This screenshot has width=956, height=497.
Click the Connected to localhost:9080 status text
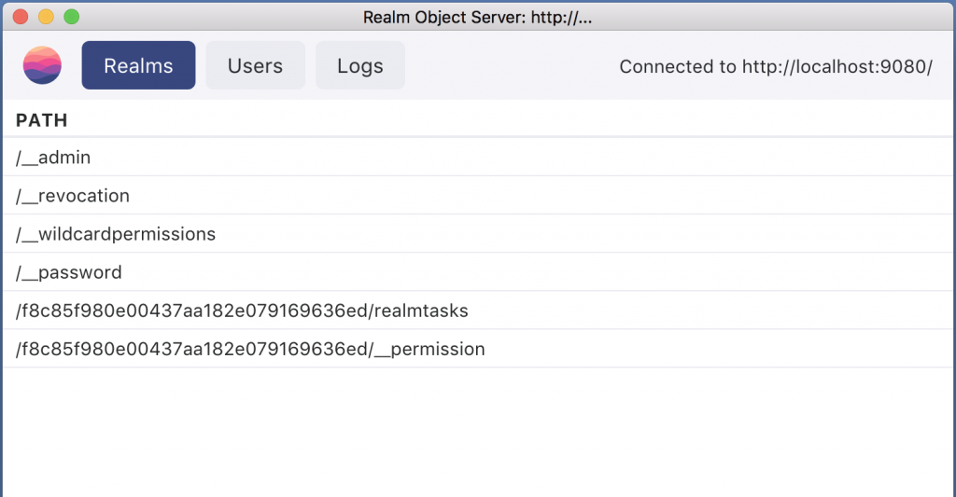(776, 66)
